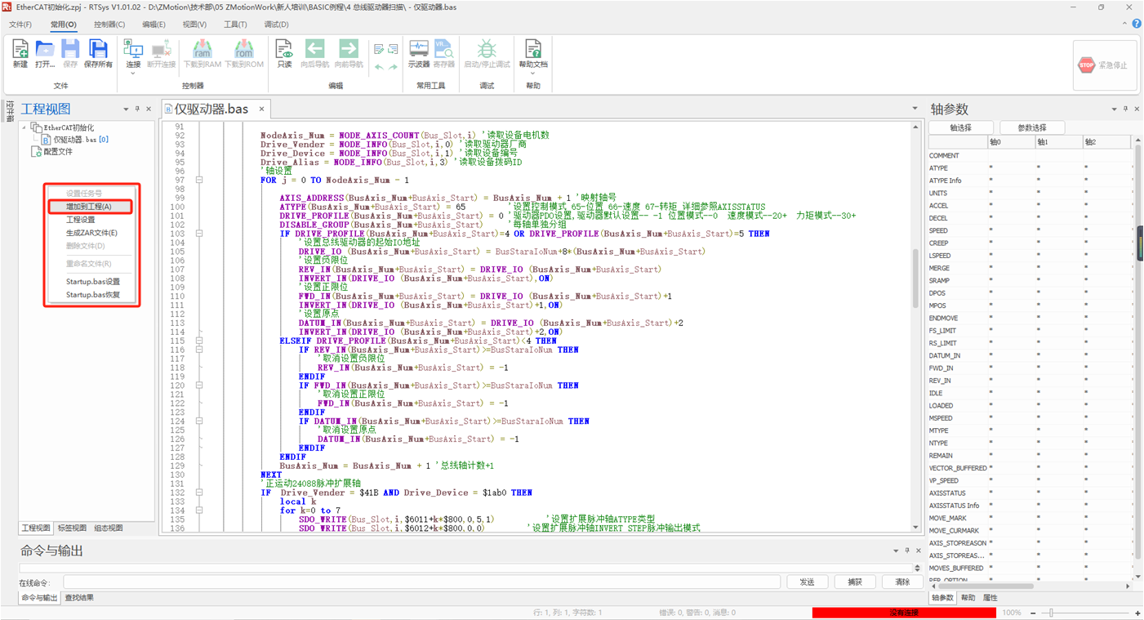Image resolution: width=1144 pixels, height=620 pixels.
Task: Click the 参数选择 button
Action: (1032, 127)
